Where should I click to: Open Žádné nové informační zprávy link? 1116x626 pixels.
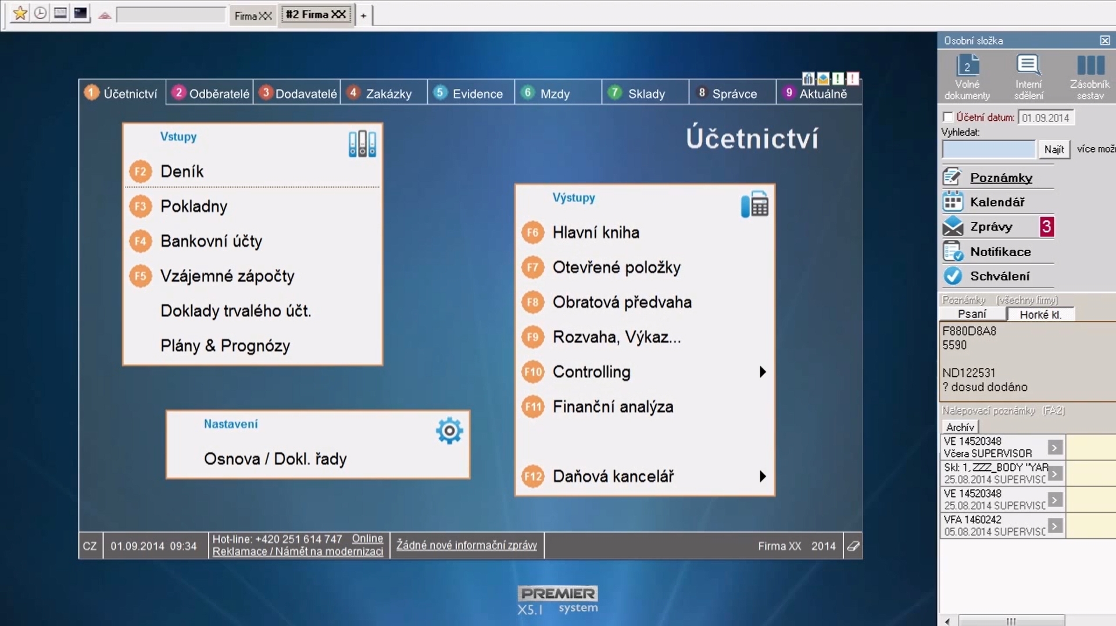pyautogui.click(x=467, y=545)
